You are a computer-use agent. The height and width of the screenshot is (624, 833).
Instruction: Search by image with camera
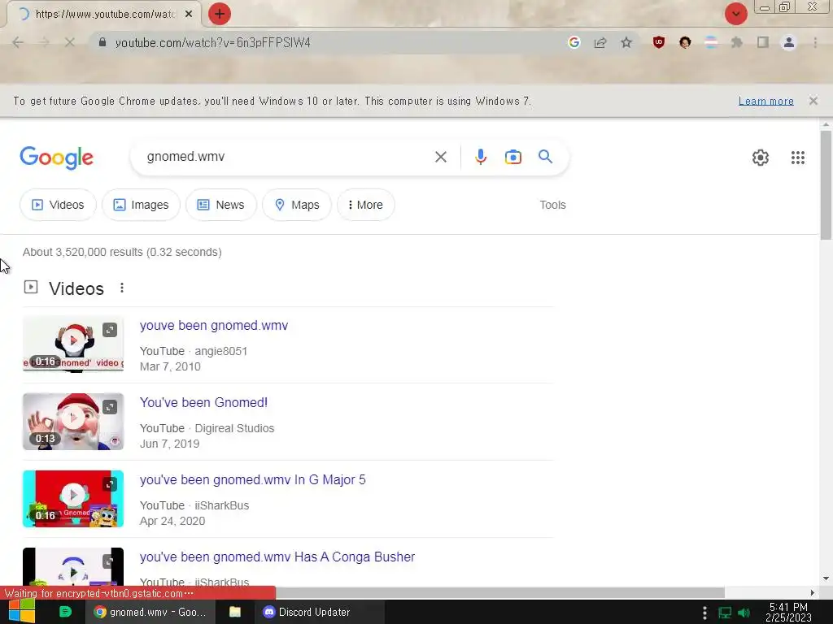512,157
